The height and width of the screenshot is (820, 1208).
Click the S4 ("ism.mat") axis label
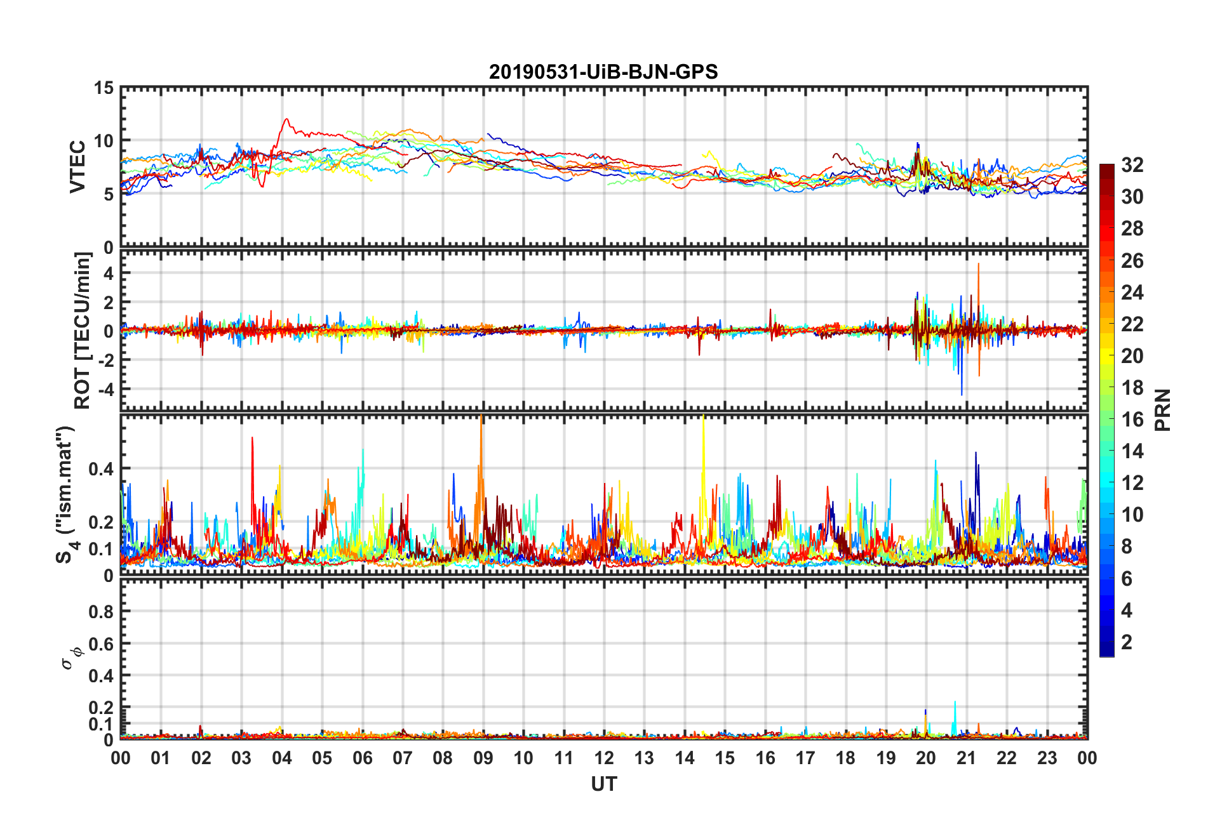point(65,495)
